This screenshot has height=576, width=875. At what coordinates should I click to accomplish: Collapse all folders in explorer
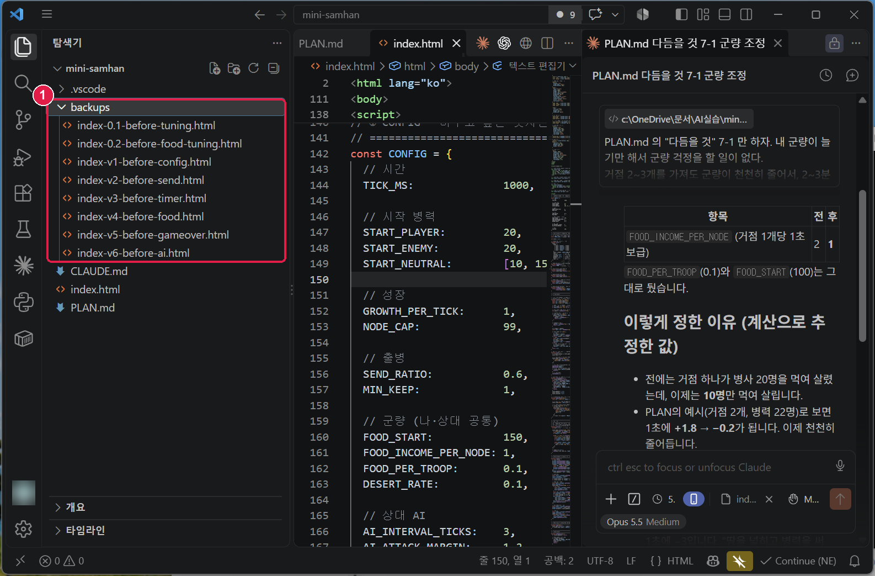(274, 68)
